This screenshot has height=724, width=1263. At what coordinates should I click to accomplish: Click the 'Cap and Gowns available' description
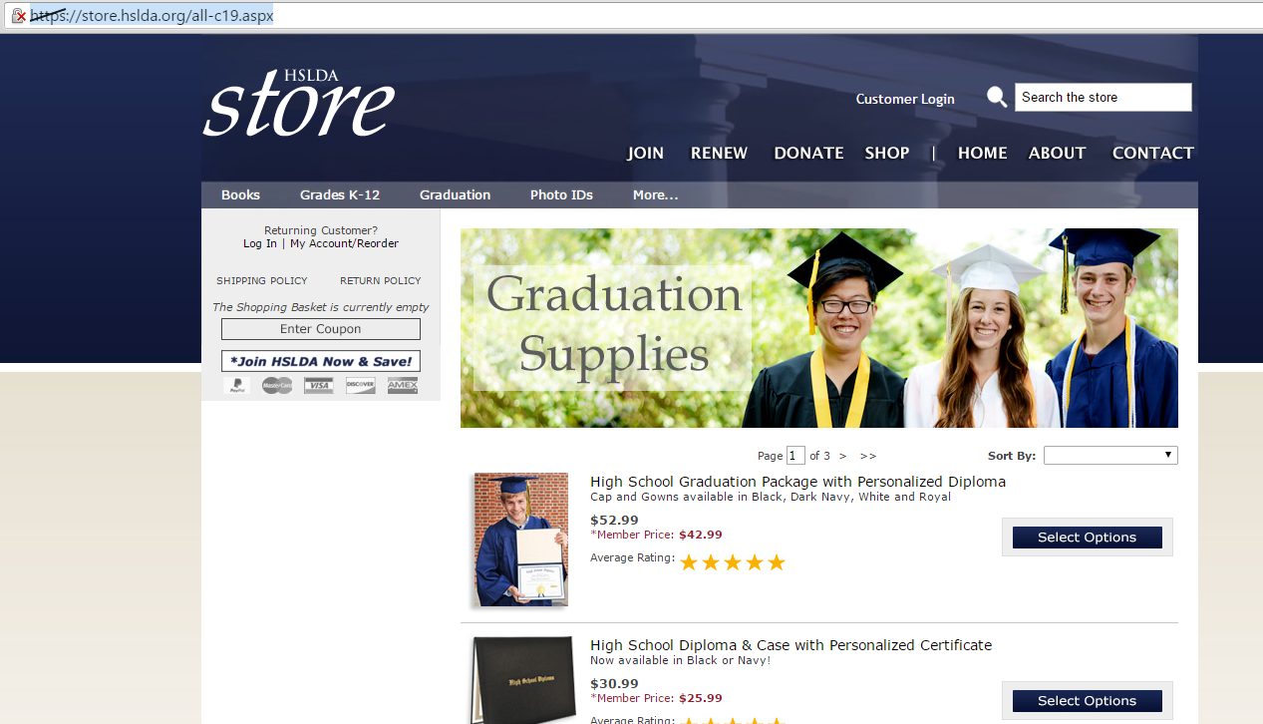(771, 497)
